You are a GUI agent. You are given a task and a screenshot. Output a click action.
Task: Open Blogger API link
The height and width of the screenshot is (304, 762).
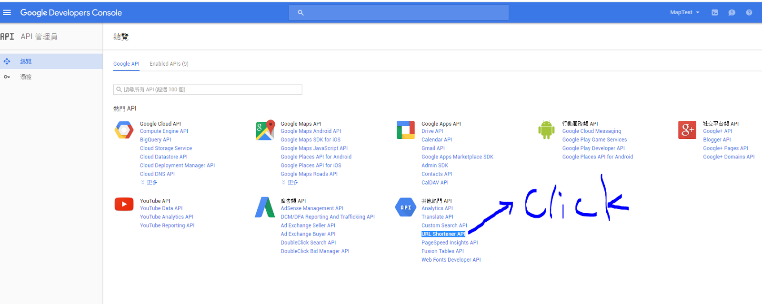(x=717, y=140)
